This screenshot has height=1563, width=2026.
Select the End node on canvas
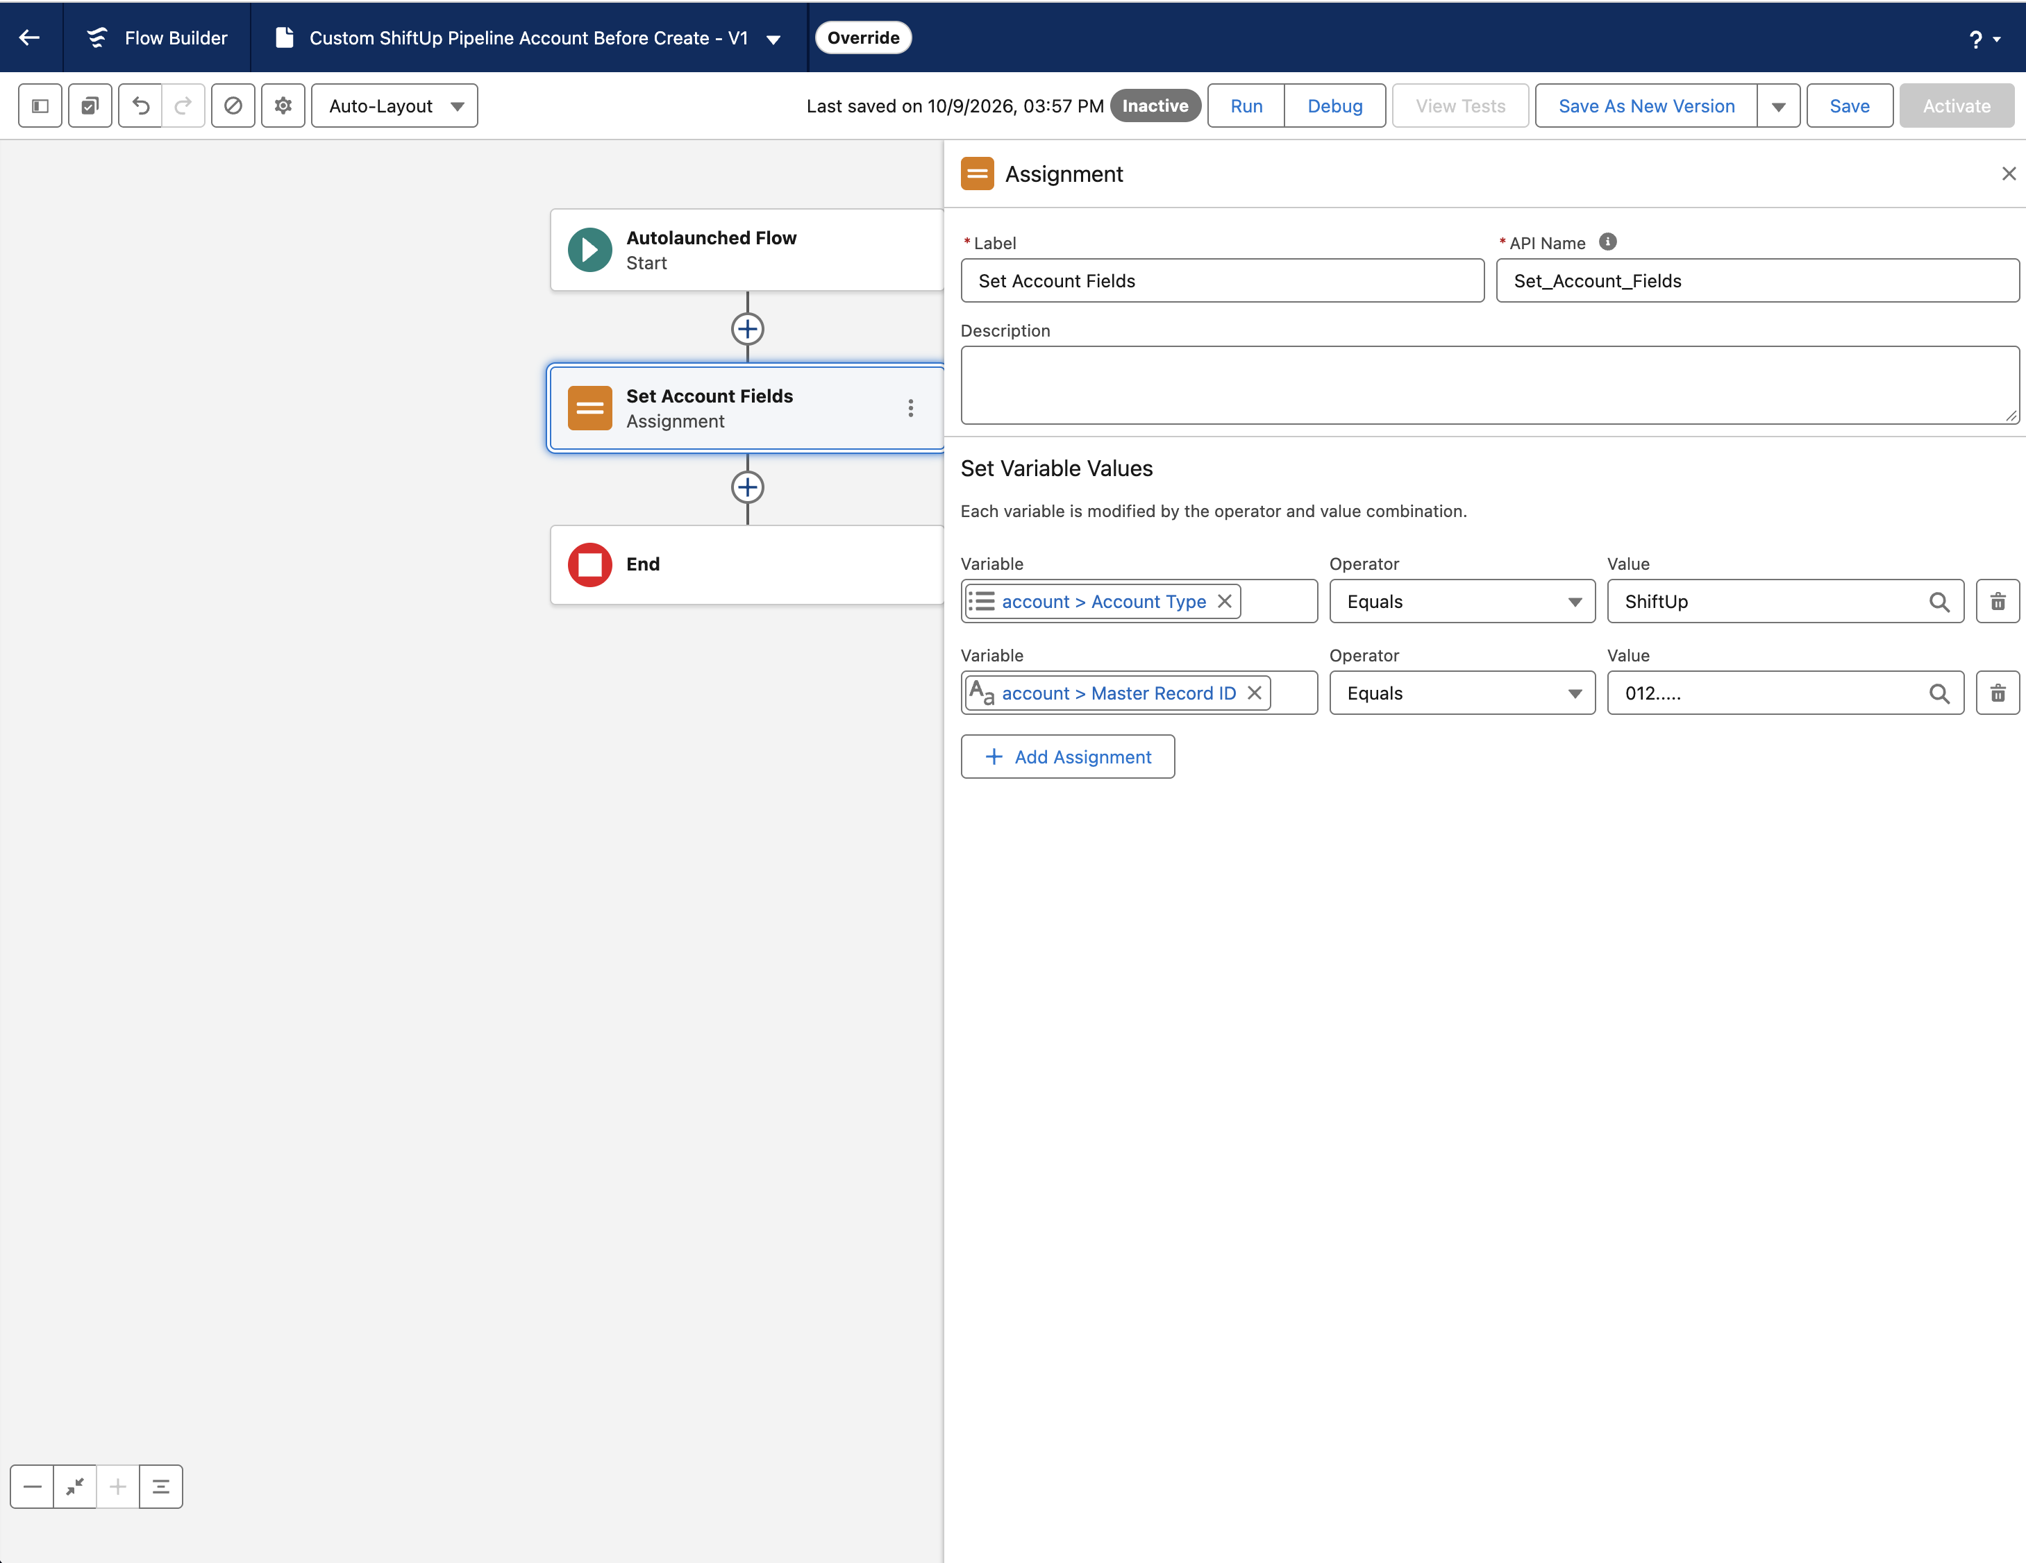click(748, 564)
